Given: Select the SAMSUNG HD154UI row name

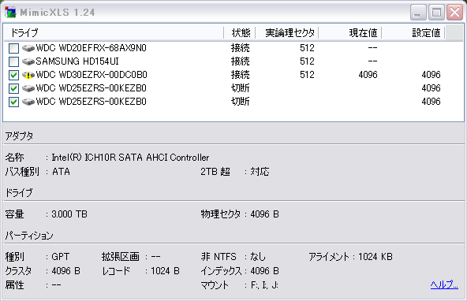Looking at the screenshot, I should click(77, 61).
